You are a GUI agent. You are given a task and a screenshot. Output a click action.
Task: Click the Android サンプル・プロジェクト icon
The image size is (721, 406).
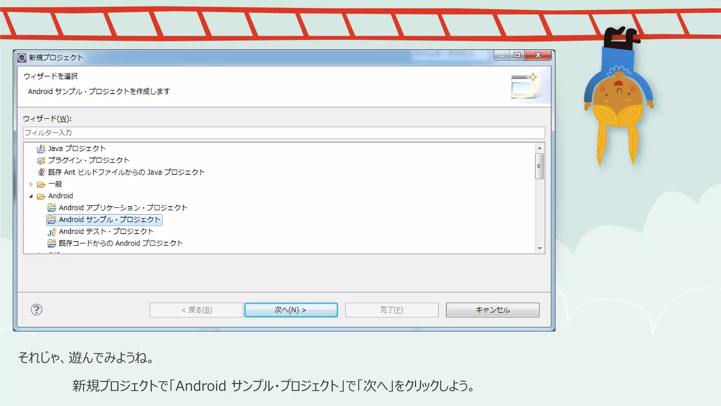[x=52, y=220]
